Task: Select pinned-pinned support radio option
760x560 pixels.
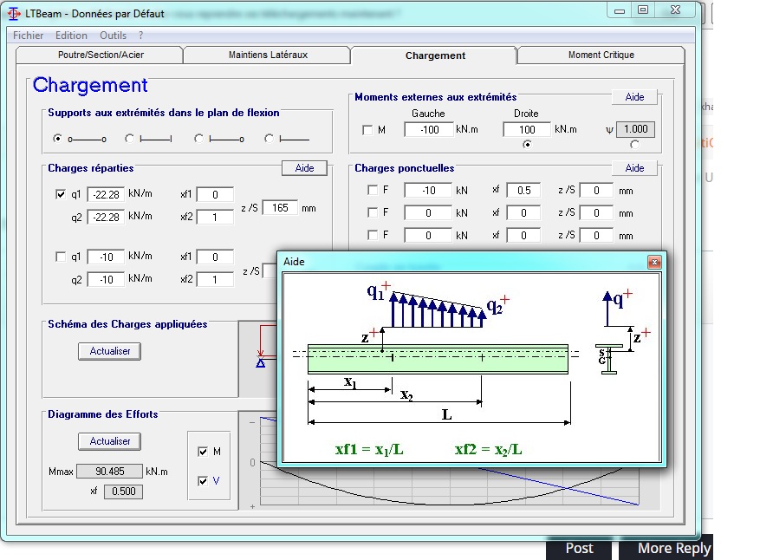Action: (58, 139)
